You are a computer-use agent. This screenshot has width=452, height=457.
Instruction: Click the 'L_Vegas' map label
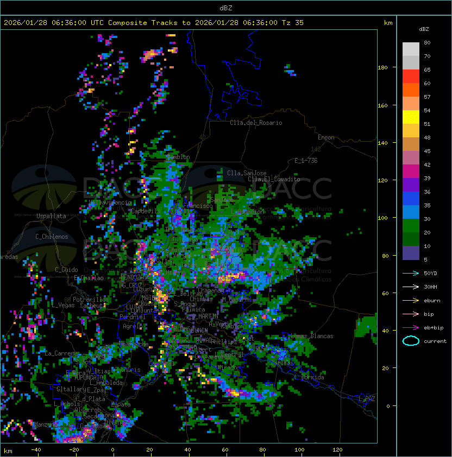click(63, 305)
